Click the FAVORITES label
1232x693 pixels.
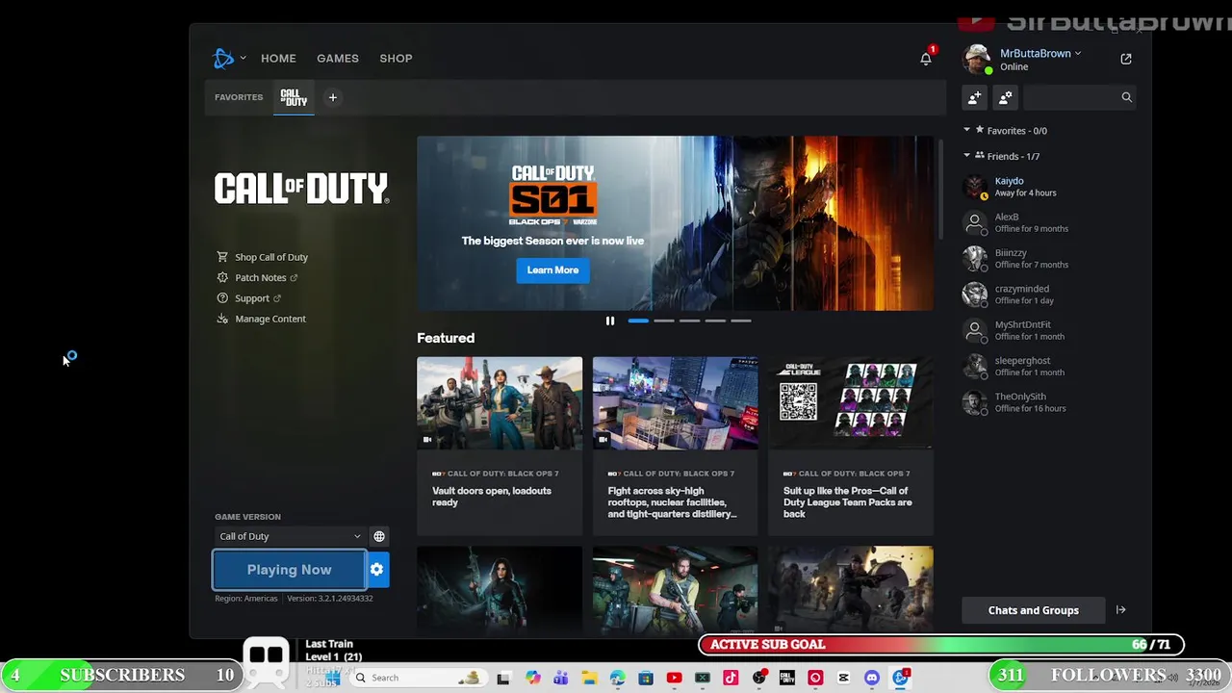coord(239,97)
